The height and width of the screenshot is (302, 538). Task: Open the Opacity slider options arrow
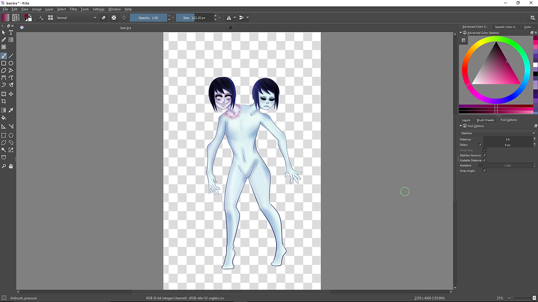pyautogui.click(x=173, y=18)
